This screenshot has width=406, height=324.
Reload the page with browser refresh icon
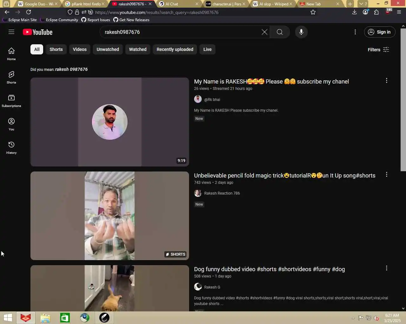[x=29, y=12]
